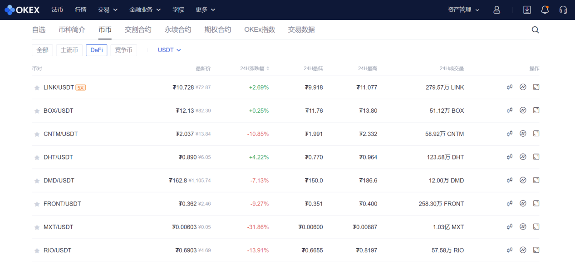Open the 币种简介 tab
Image resolution: width=575 pixels, height=264 pixels.
tap(72, 30)
